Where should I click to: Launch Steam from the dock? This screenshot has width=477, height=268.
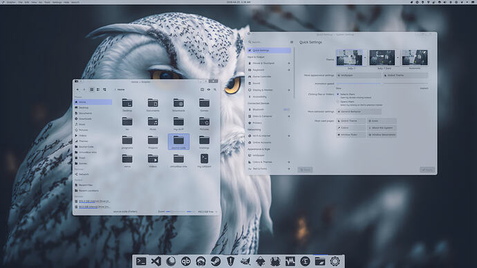click(216, 261)
